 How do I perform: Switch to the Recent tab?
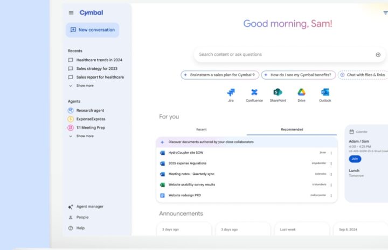[202, 130]
